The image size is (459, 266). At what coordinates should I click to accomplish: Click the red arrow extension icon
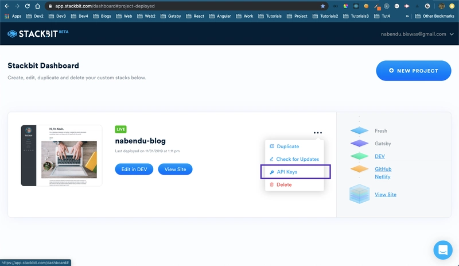click(x=407, y=6)
